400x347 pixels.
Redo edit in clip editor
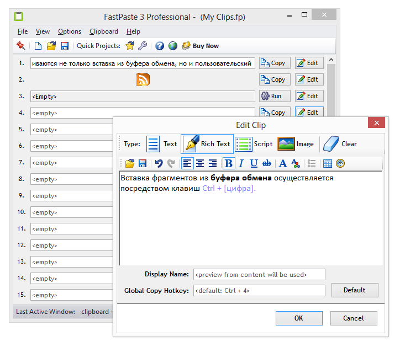171,163
